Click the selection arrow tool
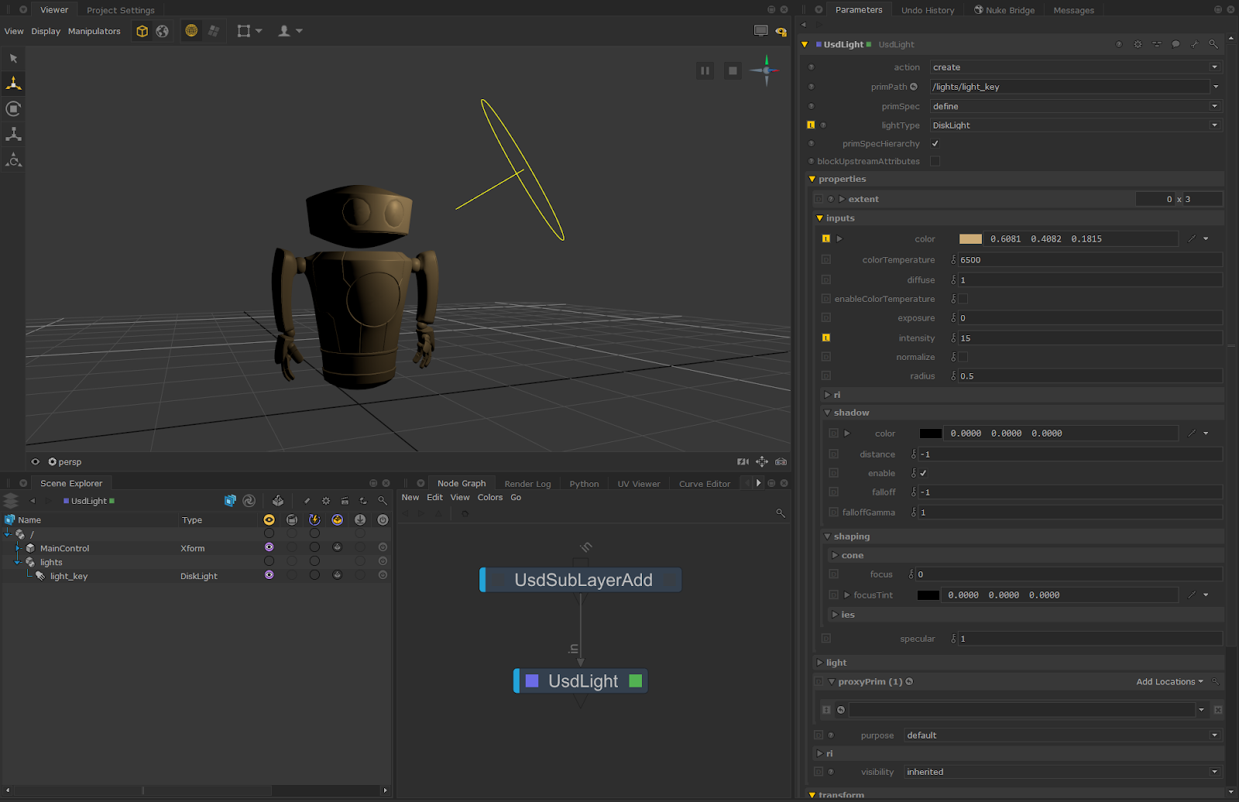 [13, 59]
